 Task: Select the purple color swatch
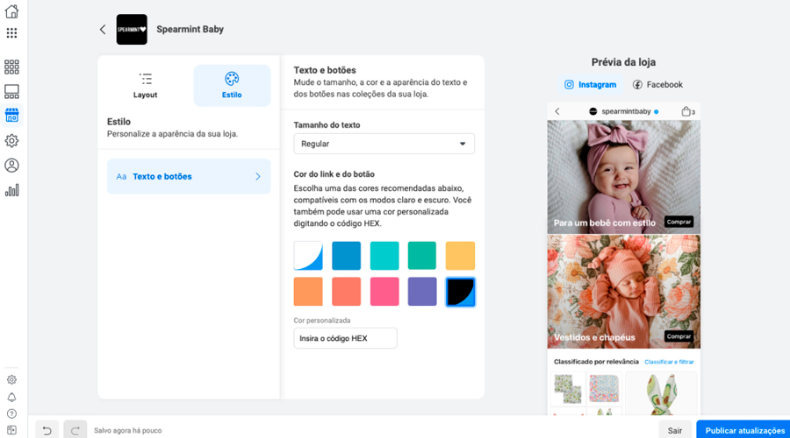point(422,291)
